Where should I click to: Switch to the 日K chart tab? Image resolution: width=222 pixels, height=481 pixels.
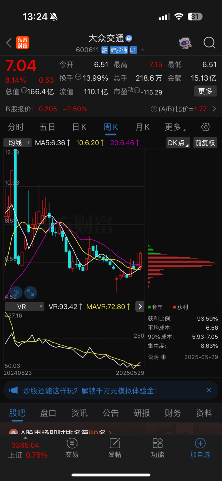pyautogui.click(x=79, y=127)
